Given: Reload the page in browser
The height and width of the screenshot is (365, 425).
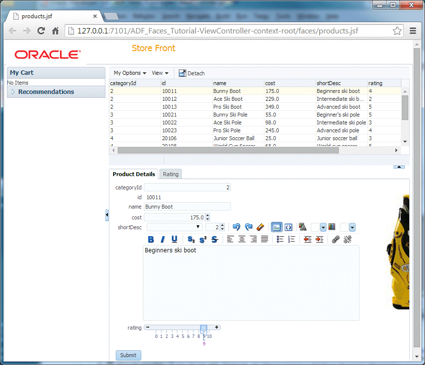Looking at the screenshot, I should [41, 31].
